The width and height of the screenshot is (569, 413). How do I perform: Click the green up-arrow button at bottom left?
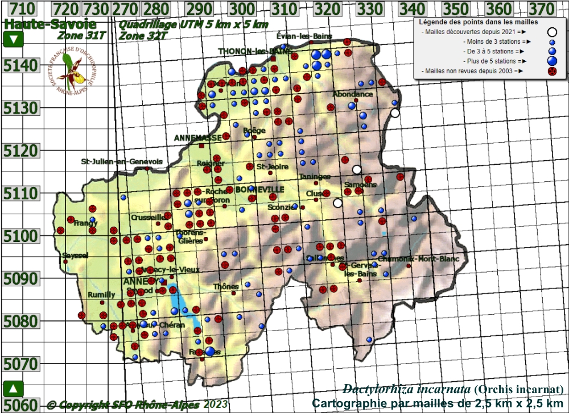coord(13,389)
